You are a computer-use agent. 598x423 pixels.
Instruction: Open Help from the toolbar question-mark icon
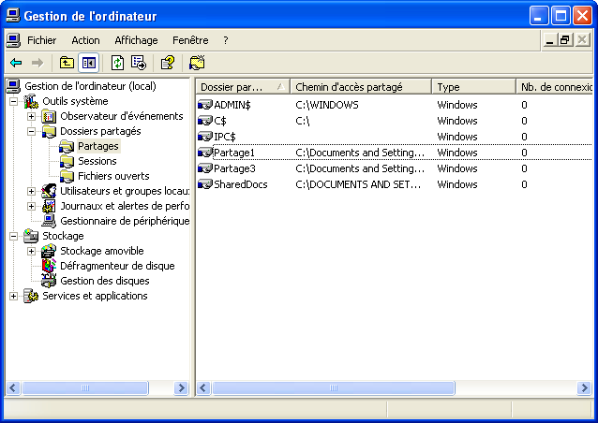[167, 63]
